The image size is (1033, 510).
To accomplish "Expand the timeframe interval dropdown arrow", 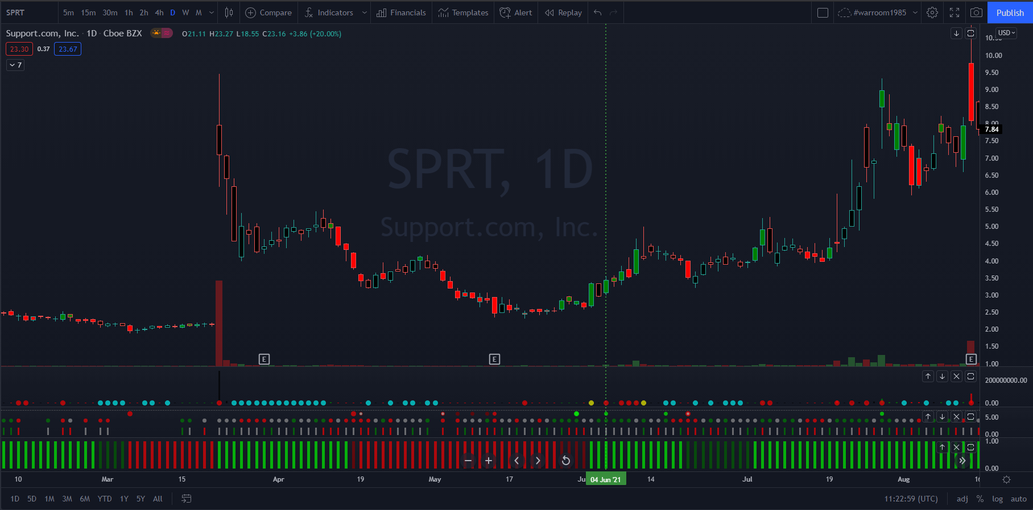I will [212, 12].
